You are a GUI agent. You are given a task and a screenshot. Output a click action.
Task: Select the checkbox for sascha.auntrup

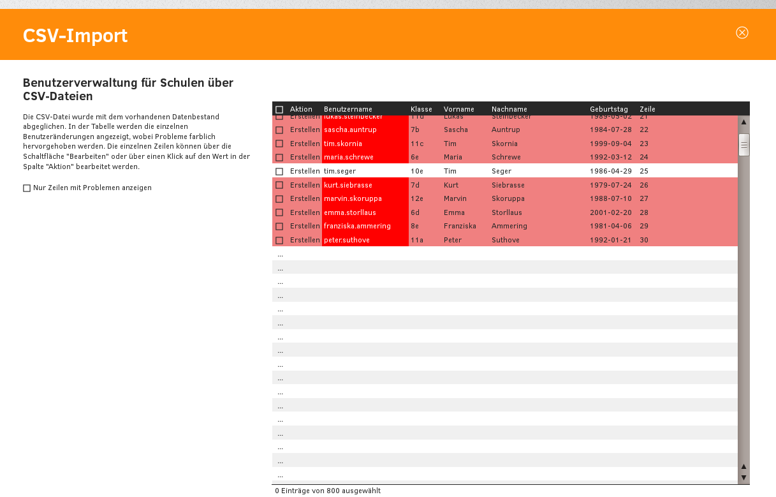click(x=279, y=130)
